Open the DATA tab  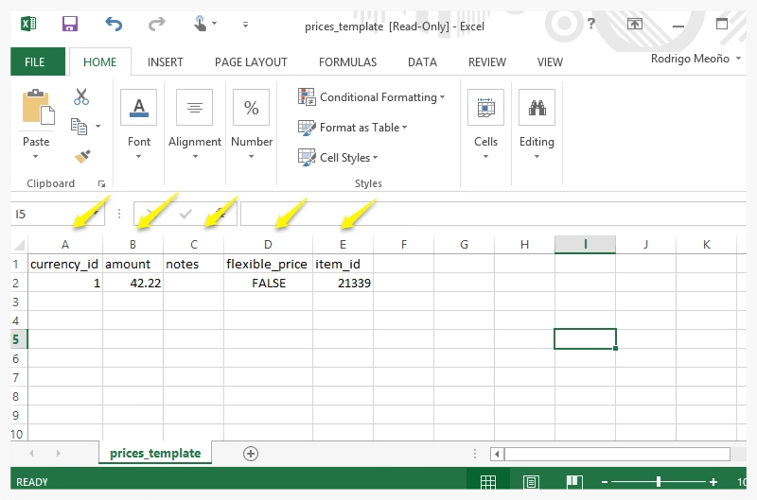[x=422, y=62]
